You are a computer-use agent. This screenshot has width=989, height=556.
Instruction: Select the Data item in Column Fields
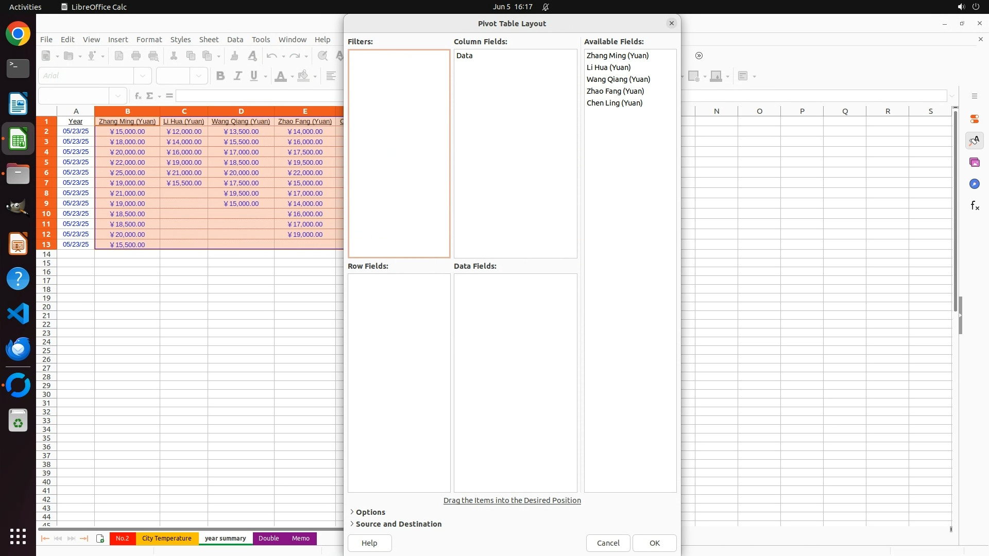(x=464, y=56)
